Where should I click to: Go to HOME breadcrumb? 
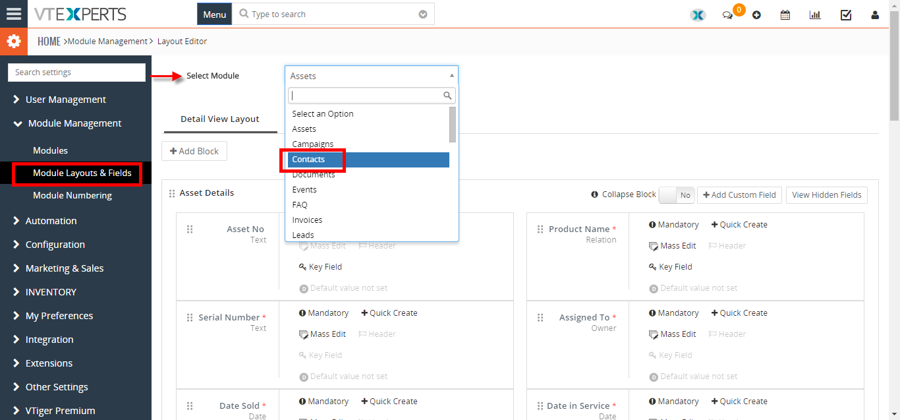click(49, 42)
